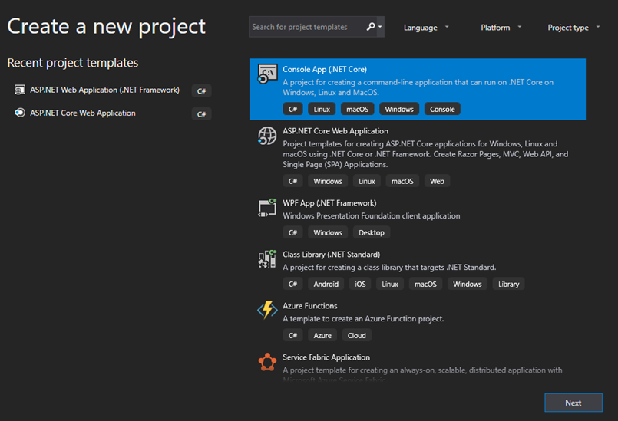Select Azure Functions template title
618x421 pixels.
tap(310, 306)
